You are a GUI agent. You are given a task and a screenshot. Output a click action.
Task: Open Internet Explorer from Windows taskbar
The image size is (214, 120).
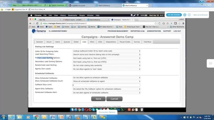(11, 117)
